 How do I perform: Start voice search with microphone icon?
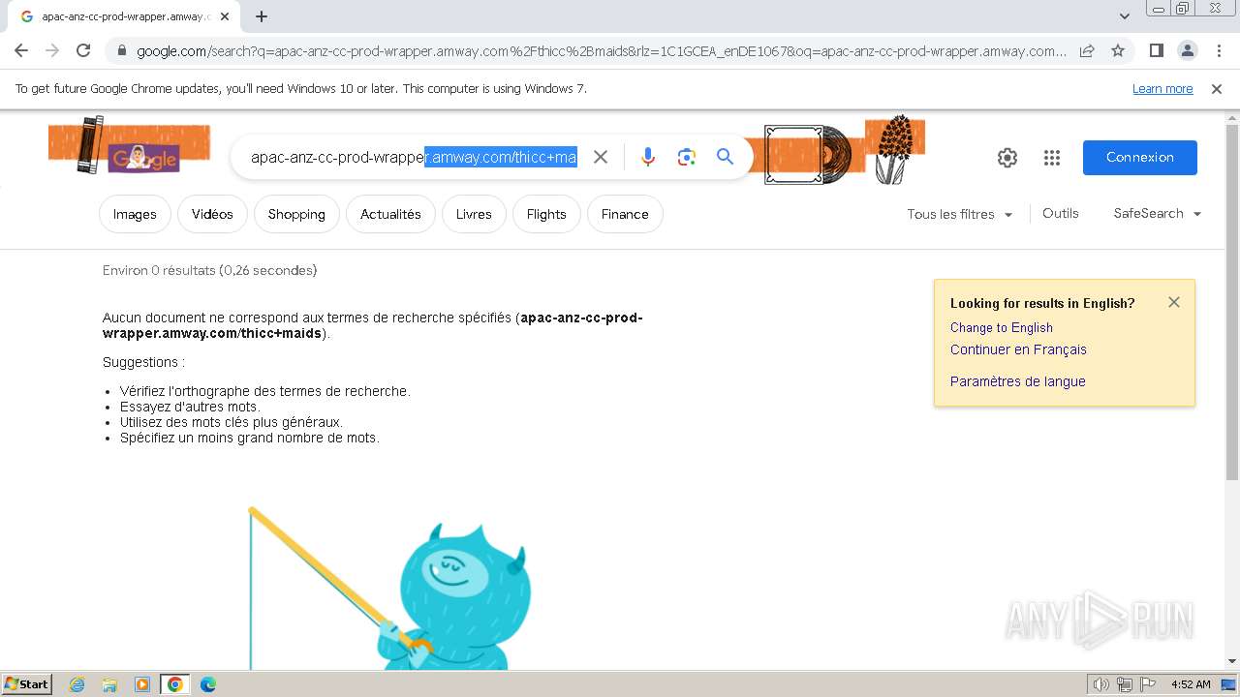pyautogui.click(x=648, y=157)
